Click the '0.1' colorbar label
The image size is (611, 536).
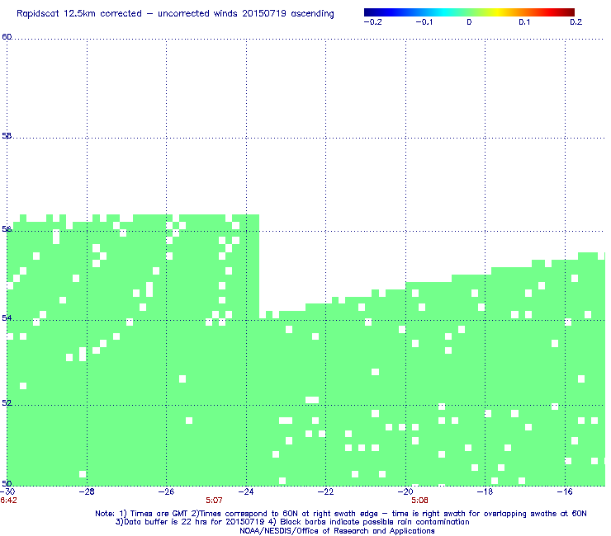[x=524, y=22]
